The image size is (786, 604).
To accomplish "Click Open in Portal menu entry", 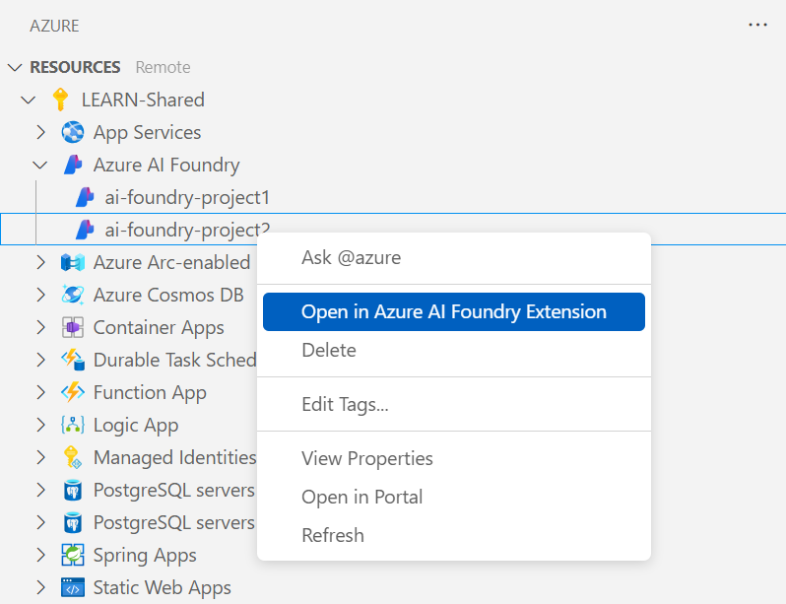I will (361, 497).
